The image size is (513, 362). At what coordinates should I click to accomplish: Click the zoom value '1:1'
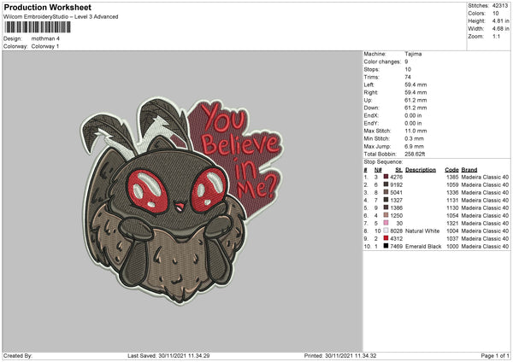coord(496,36)
